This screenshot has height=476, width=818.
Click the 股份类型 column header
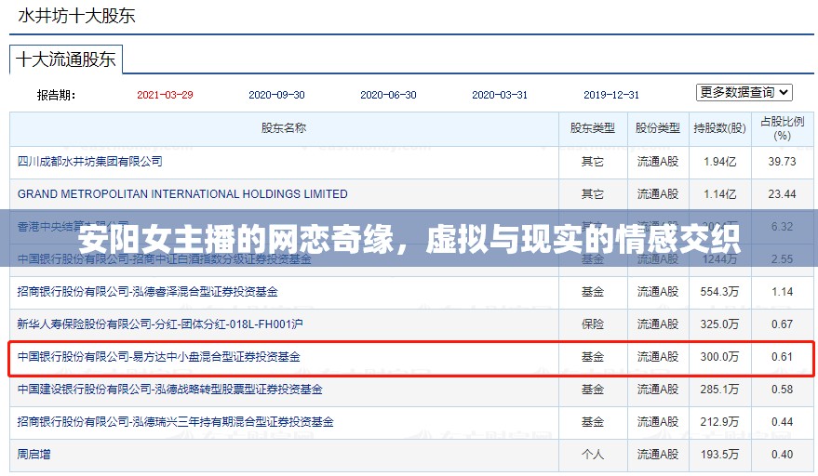[x=657, y=128]
